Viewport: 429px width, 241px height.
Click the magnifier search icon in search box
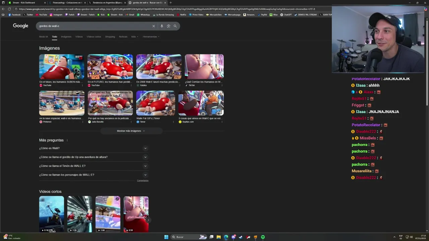[175, 26]
